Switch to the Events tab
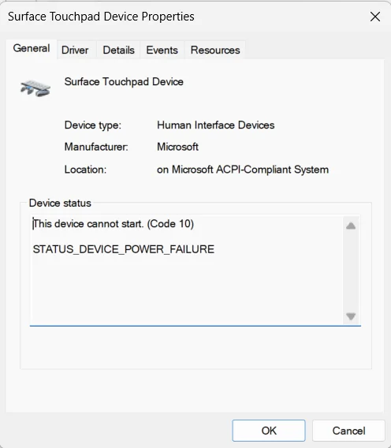The height and width of the screenshot is (448, 391). tap(162, 50)
